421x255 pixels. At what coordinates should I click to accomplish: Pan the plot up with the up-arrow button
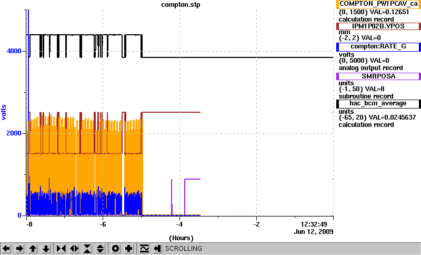coord(33,249)
